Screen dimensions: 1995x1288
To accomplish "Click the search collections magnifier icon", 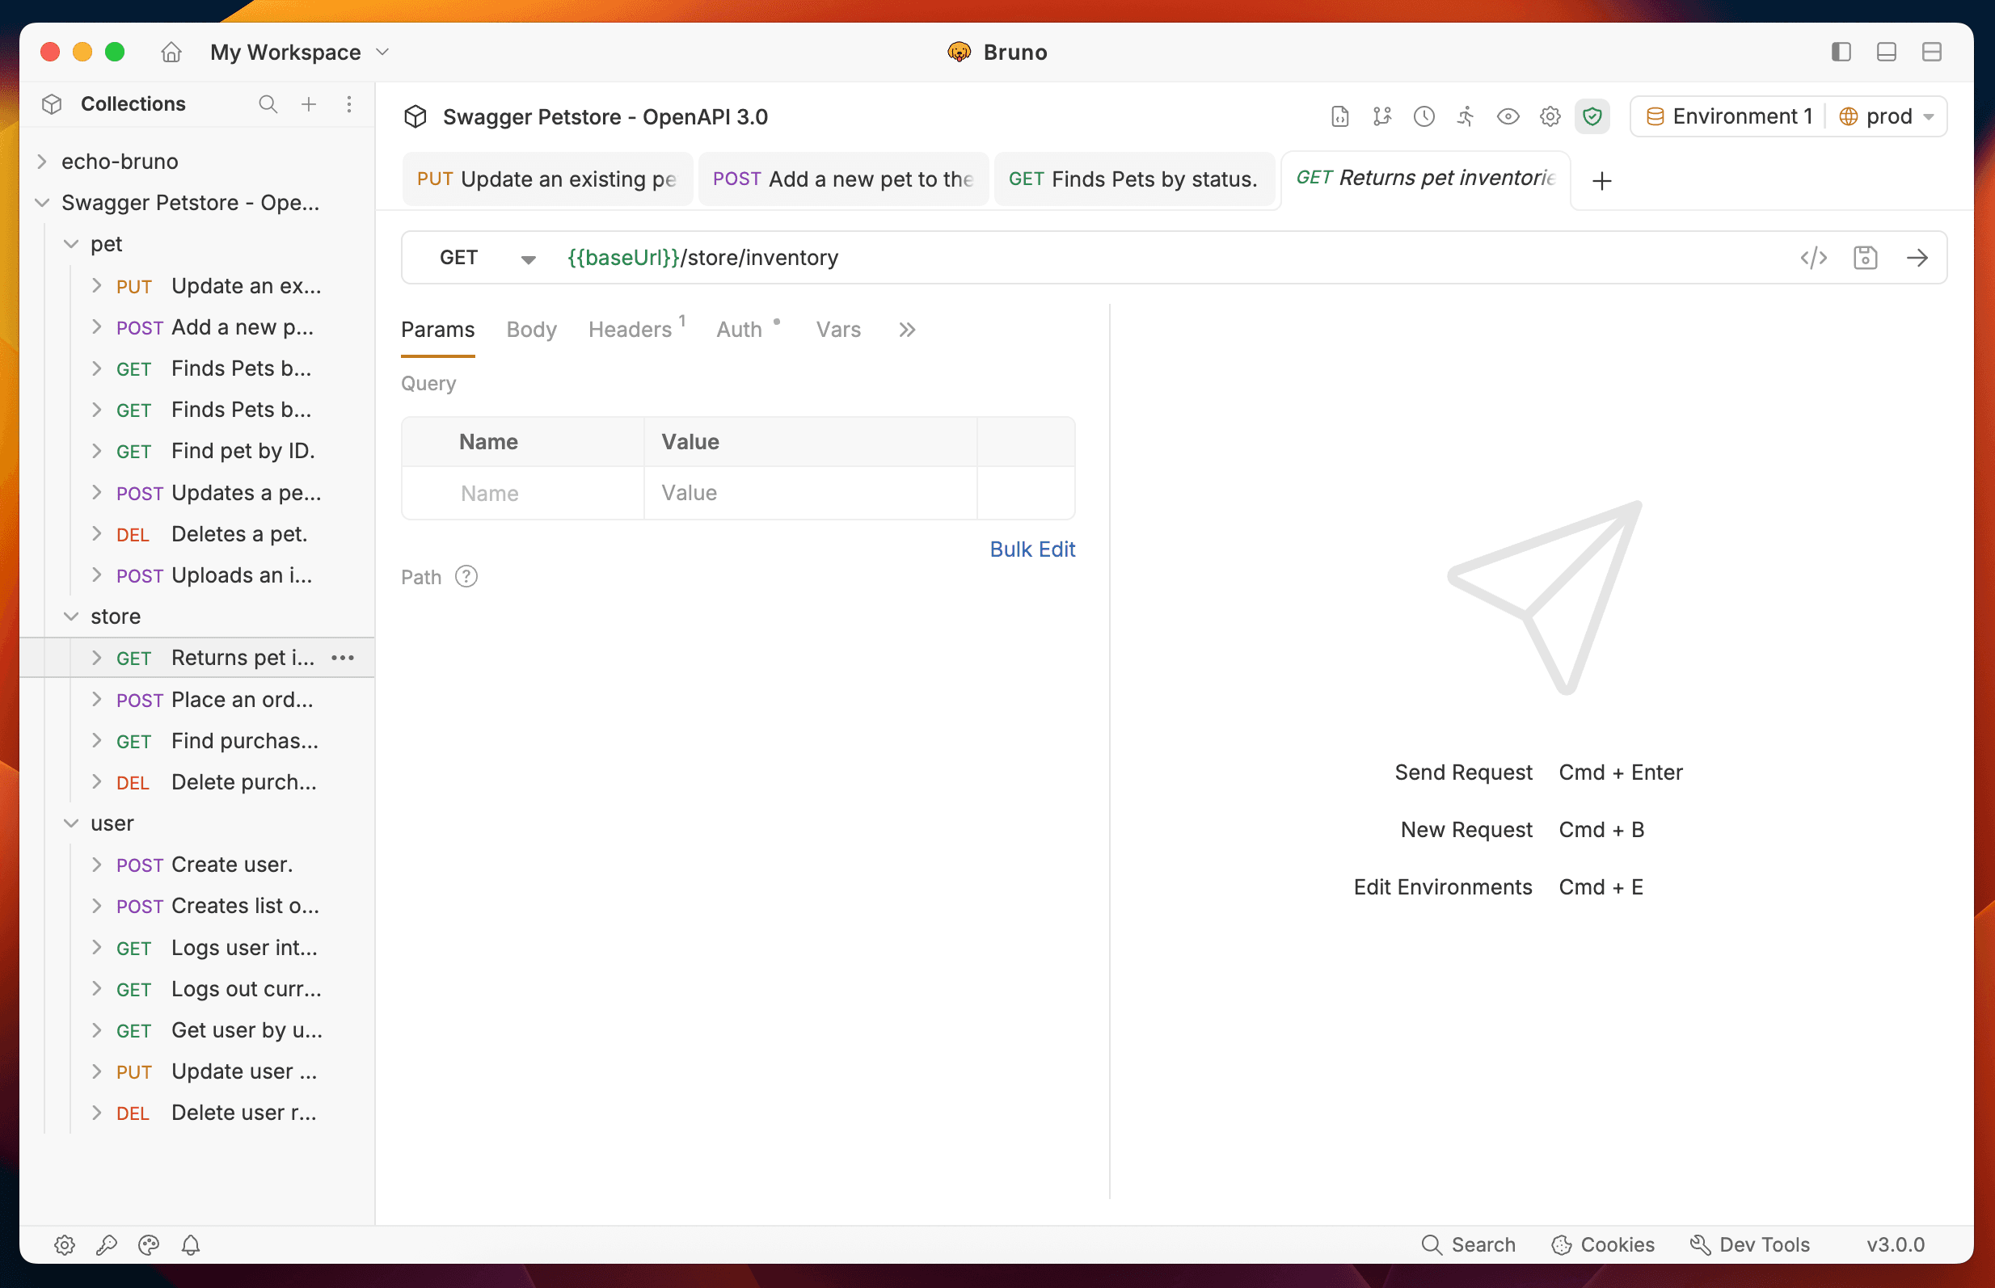I will pyautogui.click(x=268, y=103).
